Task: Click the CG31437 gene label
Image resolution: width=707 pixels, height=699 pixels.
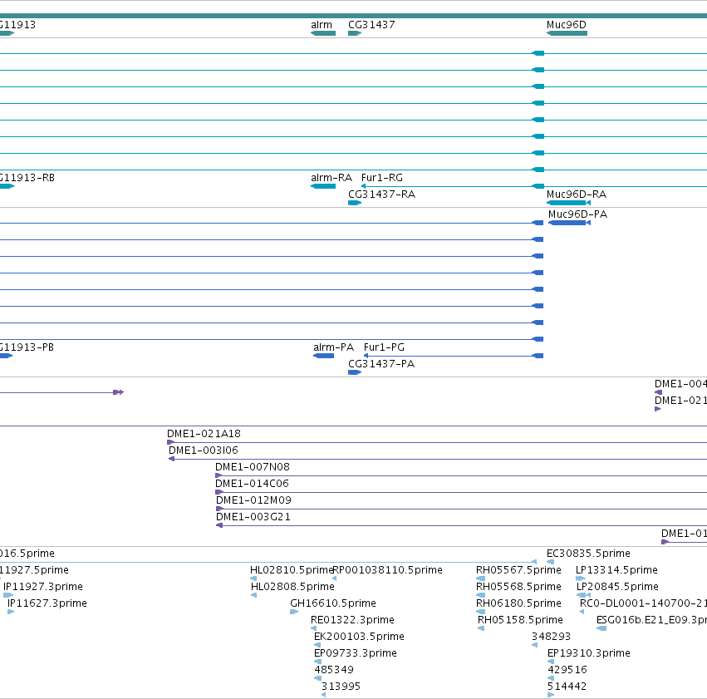Action: click(x=371, y=25)
